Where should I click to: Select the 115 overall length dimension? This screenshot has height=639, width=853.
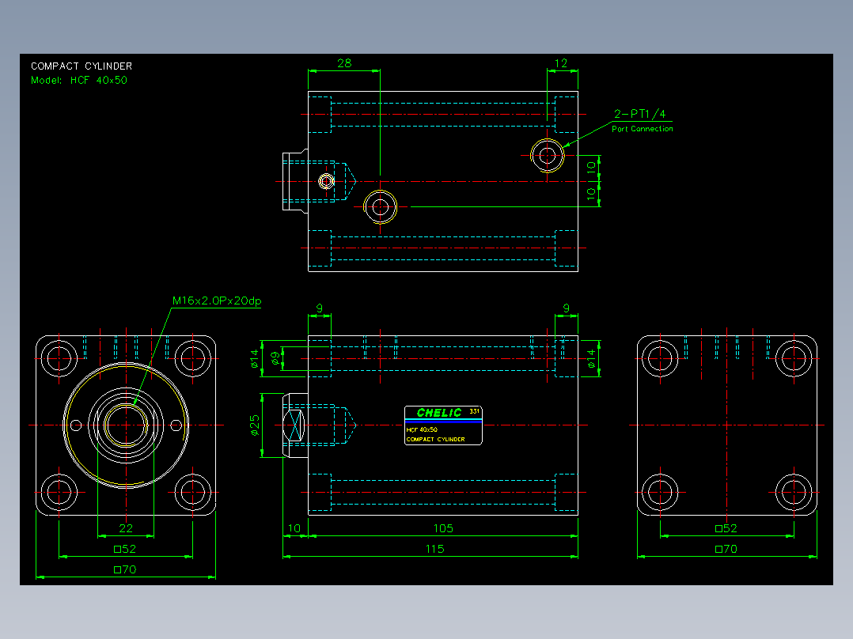(434, 549)
